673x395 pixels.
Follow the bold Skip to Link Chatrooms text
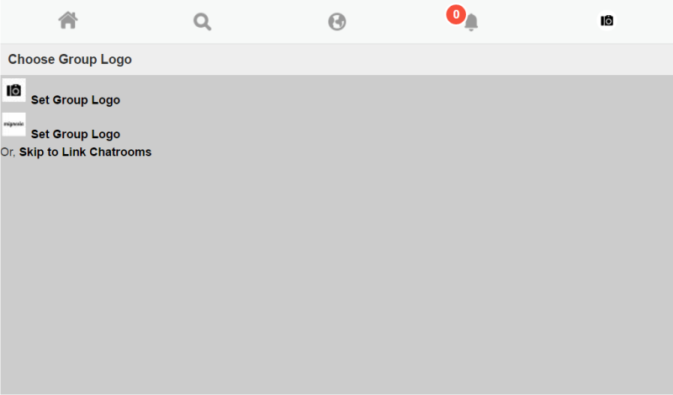click(86, 152)
